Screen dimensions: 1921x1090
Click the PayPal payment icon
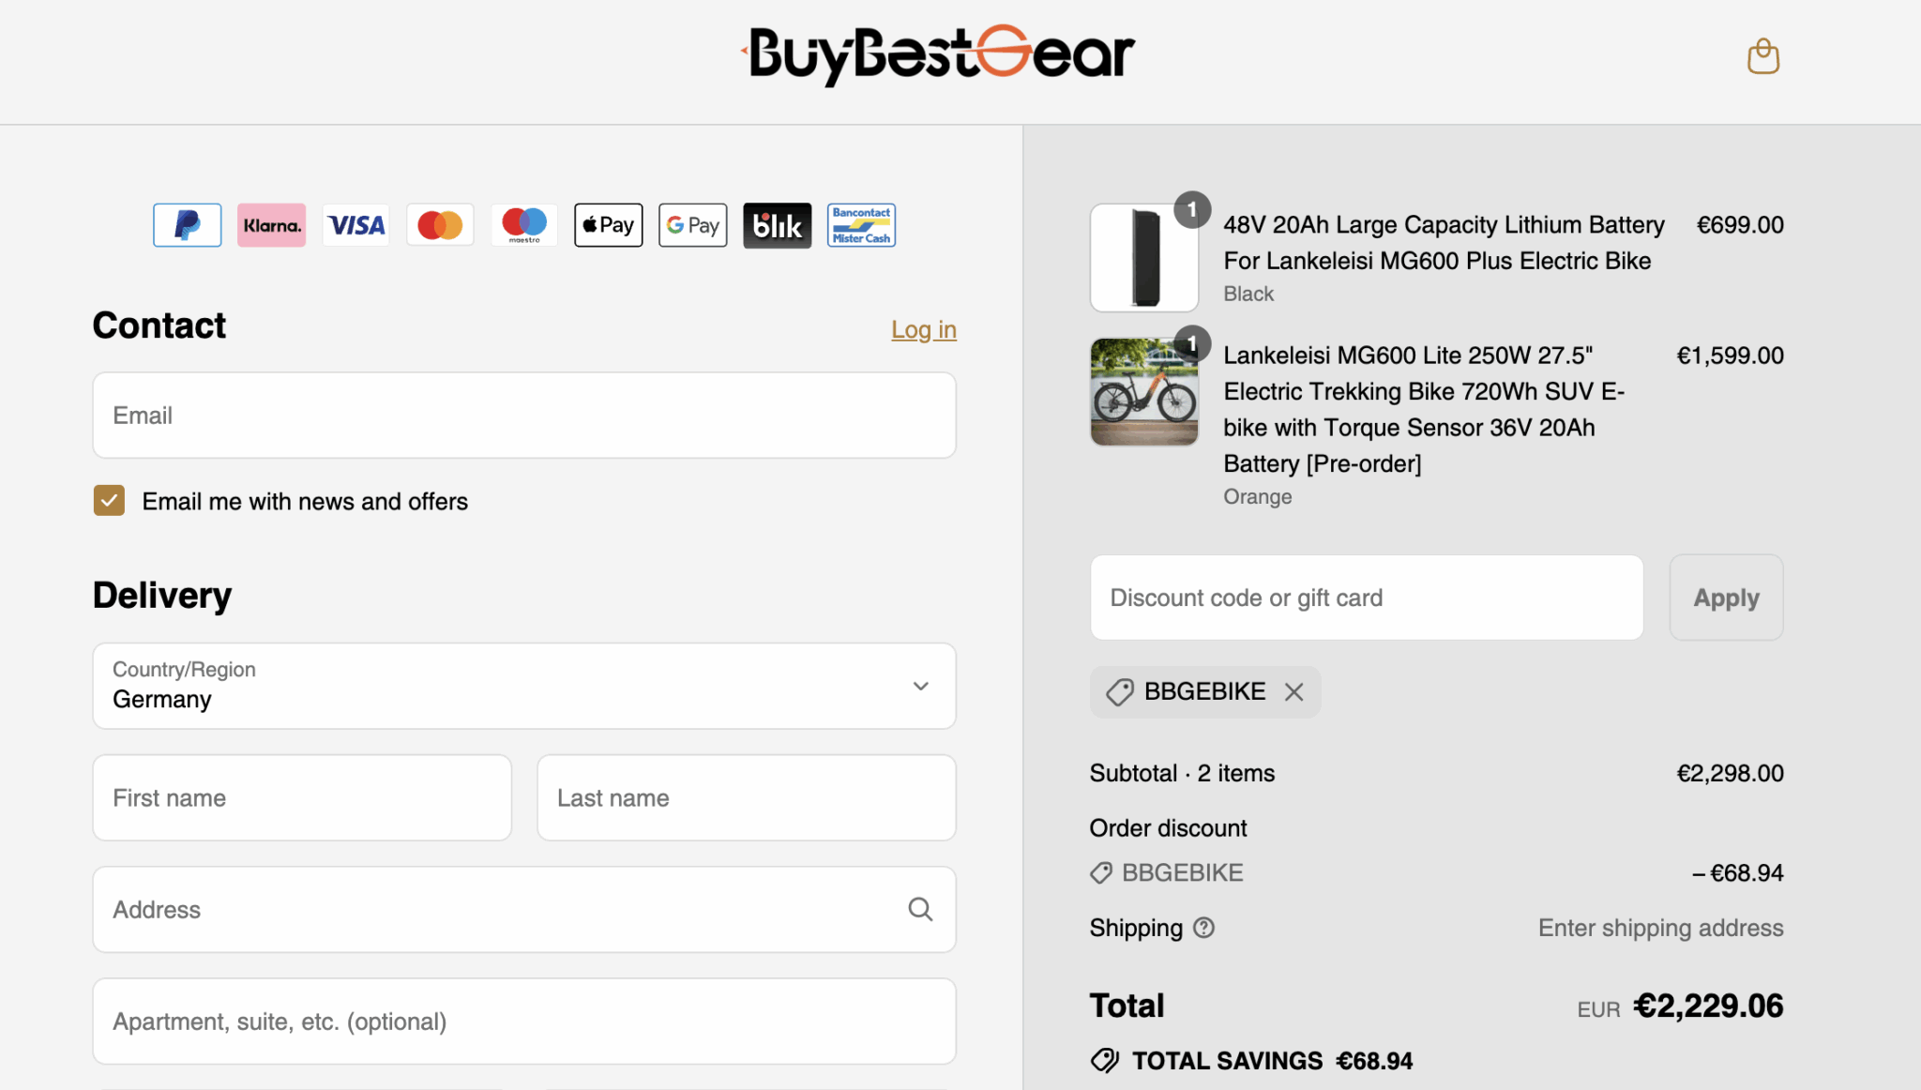pyautogui.click(x=188, y=225)
